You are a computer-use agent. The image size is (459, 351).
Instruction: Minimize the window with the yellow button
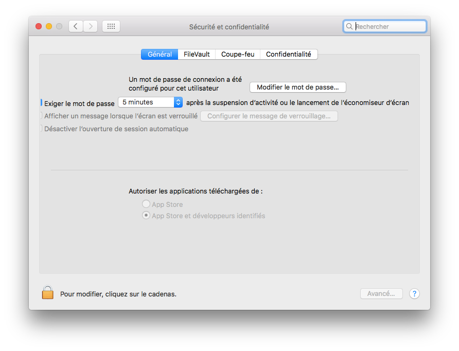point(49,26)
